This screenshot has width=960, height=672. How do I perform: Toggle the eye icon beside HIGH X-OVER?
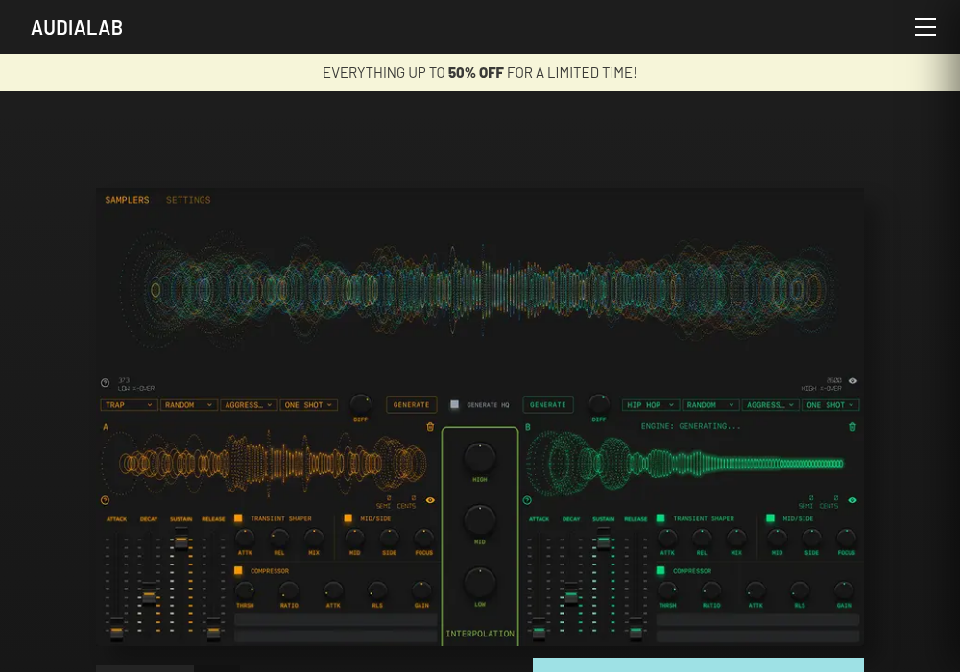pyautogui.click(x=852, y=381)
